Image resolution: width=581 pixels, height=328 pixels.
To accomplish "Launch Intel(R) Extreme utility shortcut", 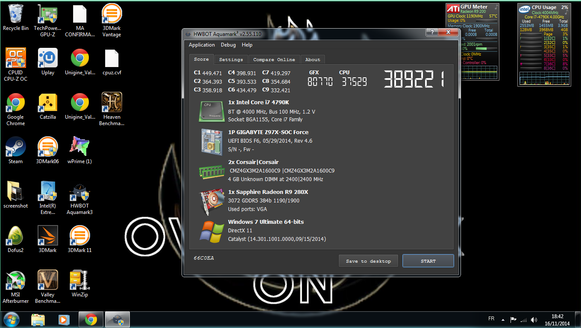I will click(x=48, y=198).
